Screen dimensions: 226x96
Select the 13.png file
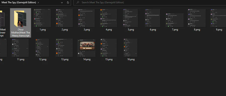pos(65,50)
